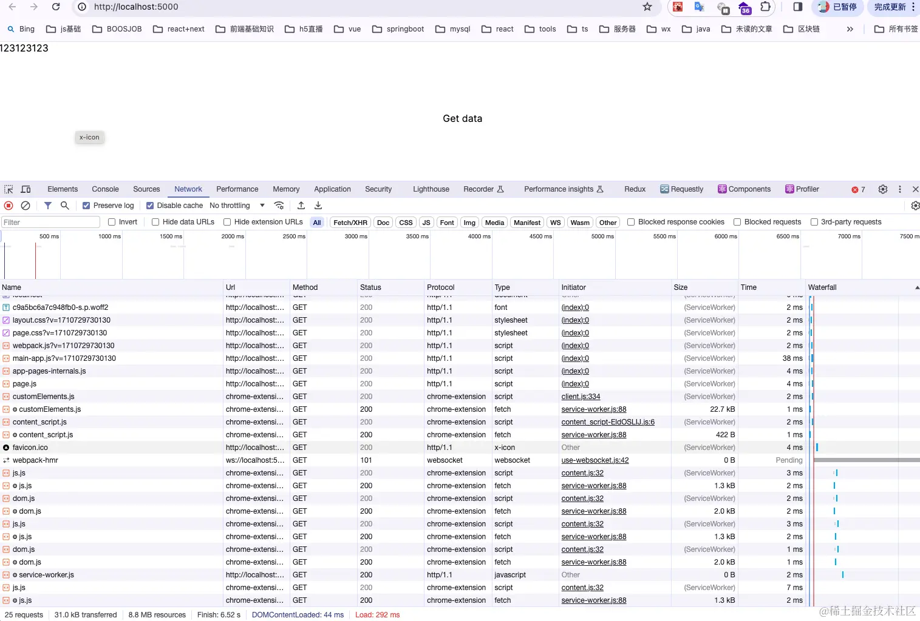Bookmark this page with the star icon
The height and width of the screenshot is (621, 920).
click(x=647, y=7)
